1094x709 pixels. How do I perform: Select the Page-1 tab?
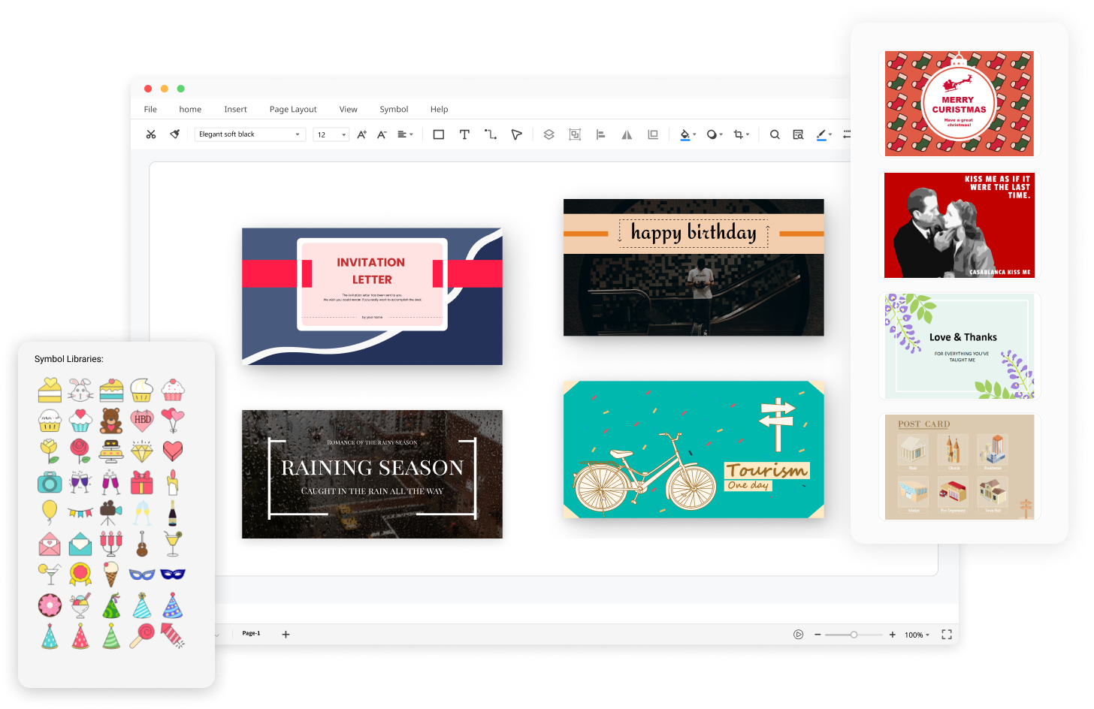251,633
